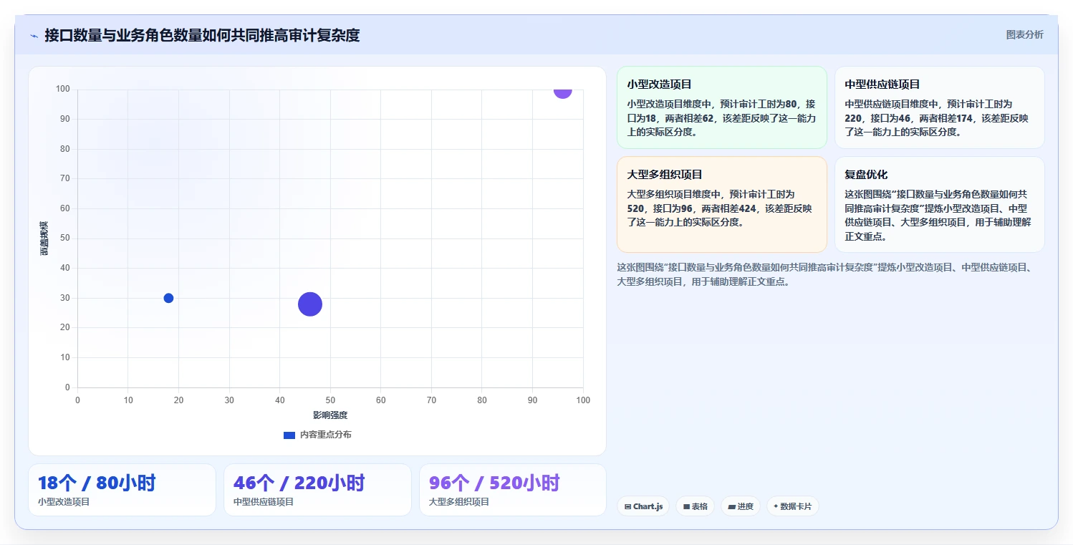Click the 表格 tag chip

coord(696,506)
